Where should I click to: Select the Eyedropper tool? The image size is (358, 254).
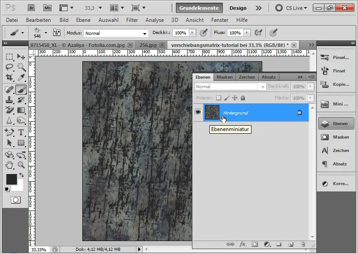21,77
